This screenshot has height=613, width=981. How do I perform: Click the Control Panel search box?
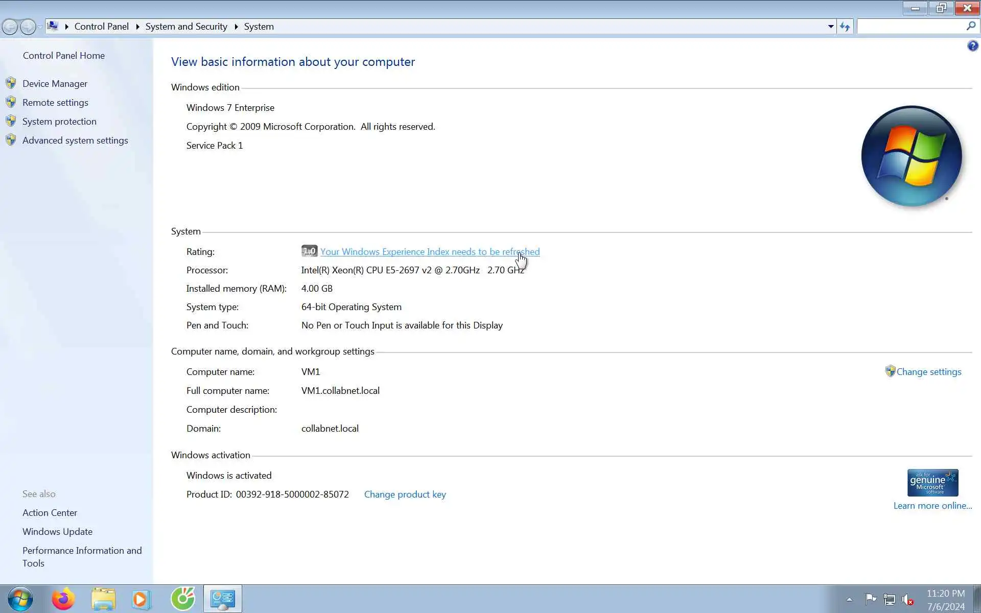[912, 27]
